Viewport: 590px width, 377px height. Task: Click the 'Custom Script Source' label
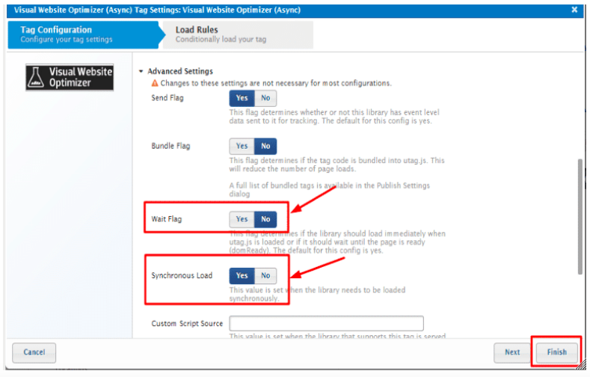[187, 324]
